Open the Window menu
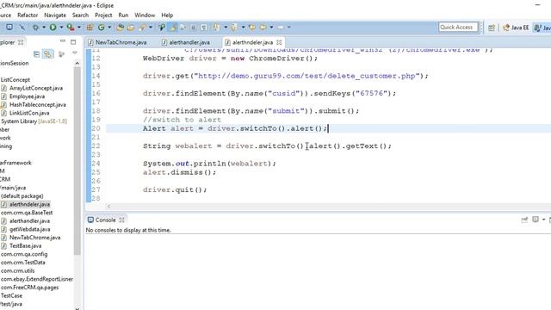 [145, 15]
